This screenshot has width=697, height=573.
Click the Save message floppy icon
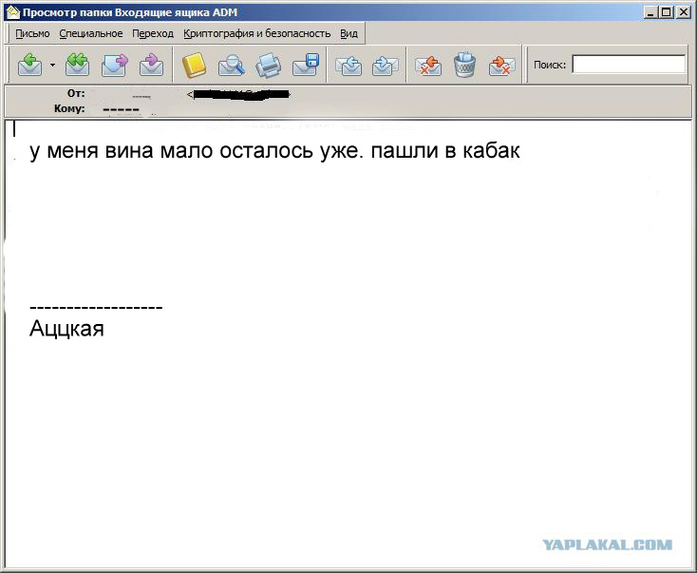point(306,65)
